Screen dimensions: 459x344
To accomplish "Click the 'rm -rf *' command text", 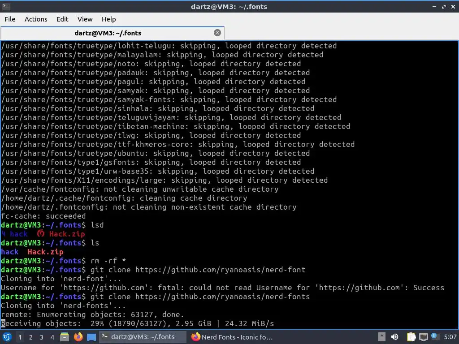I will [108, 261].
